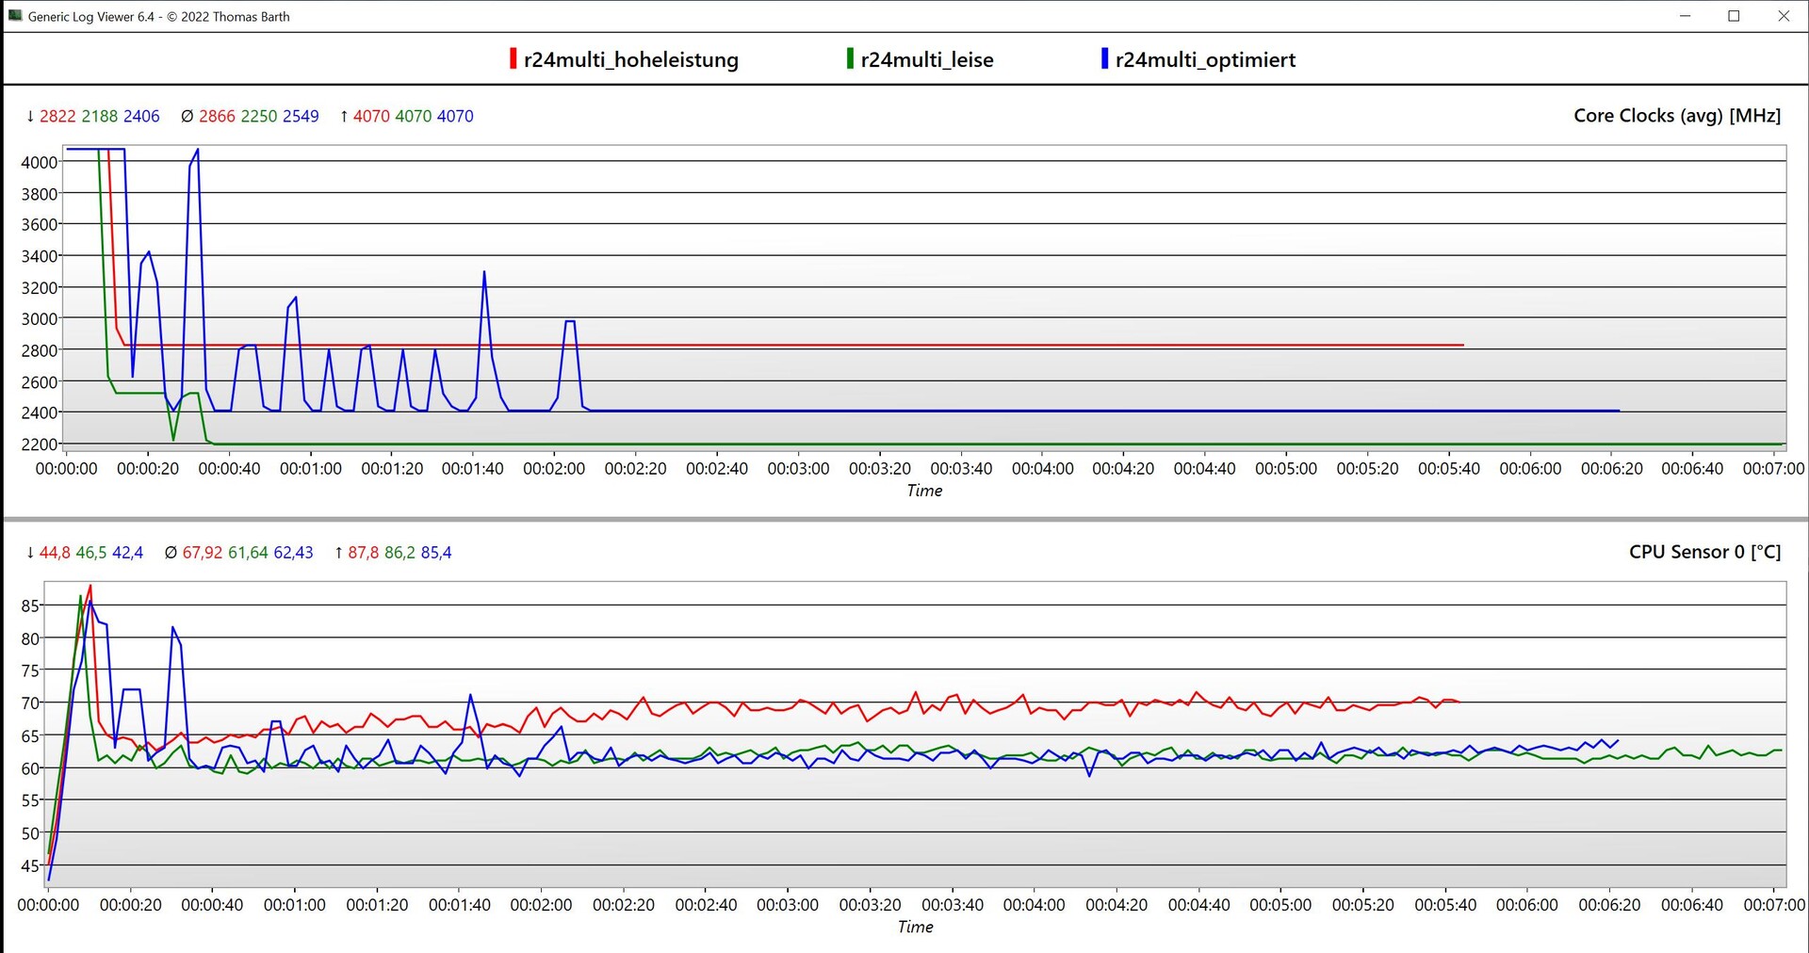1809x953 pixels.
Task: Click the red maximum clock value 4070
Action: coord(371,117)
